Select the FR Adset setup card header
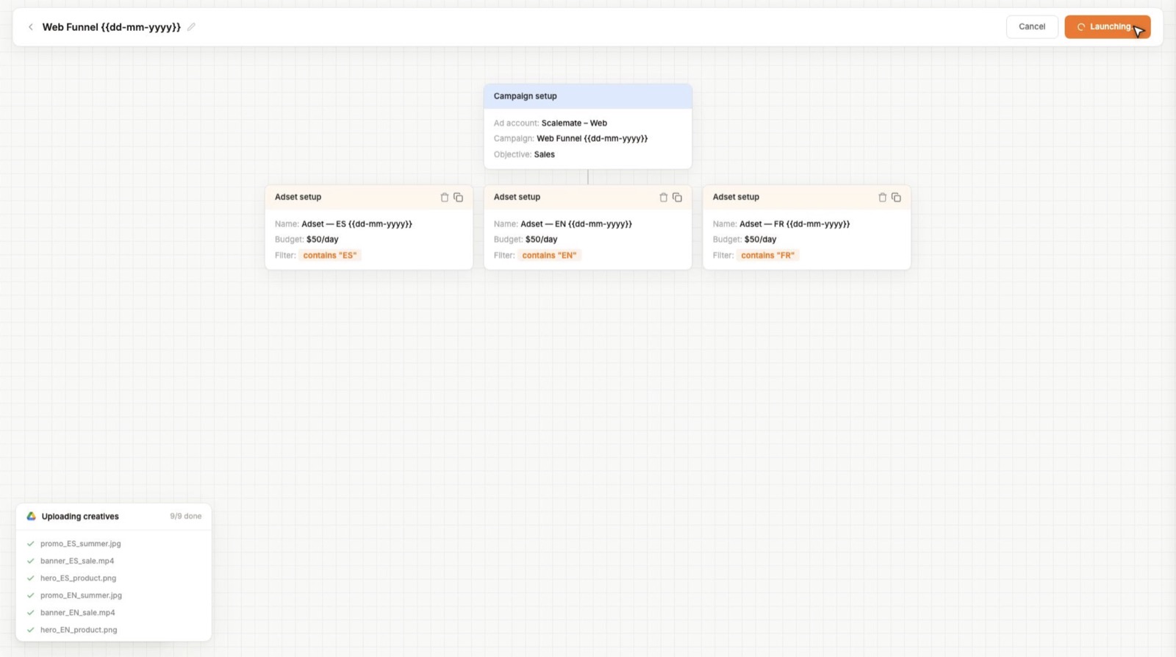The image size is (1176, 657). [807, 197]
